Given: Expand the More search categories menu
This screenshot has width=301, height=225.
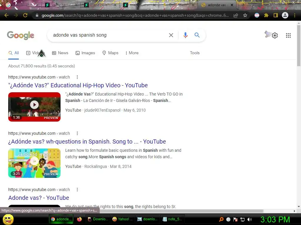Looking at the screenshot, I should point(132,53).
